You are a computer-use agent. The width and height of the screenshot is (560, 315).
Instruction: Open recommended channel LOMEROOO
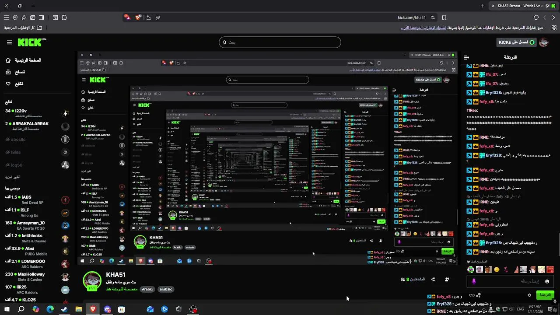tap(37, 264)
